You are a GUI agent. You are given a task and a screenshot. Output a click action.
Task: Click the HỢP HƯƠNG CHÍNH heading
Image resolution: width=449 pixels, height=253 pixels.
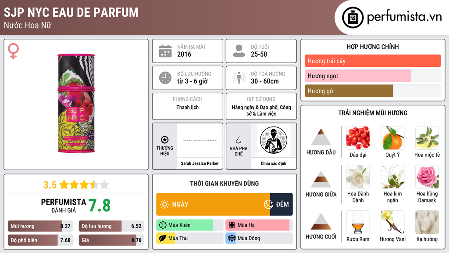tap(373, 47)
